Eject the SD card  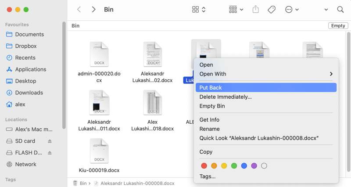(50, 141)
